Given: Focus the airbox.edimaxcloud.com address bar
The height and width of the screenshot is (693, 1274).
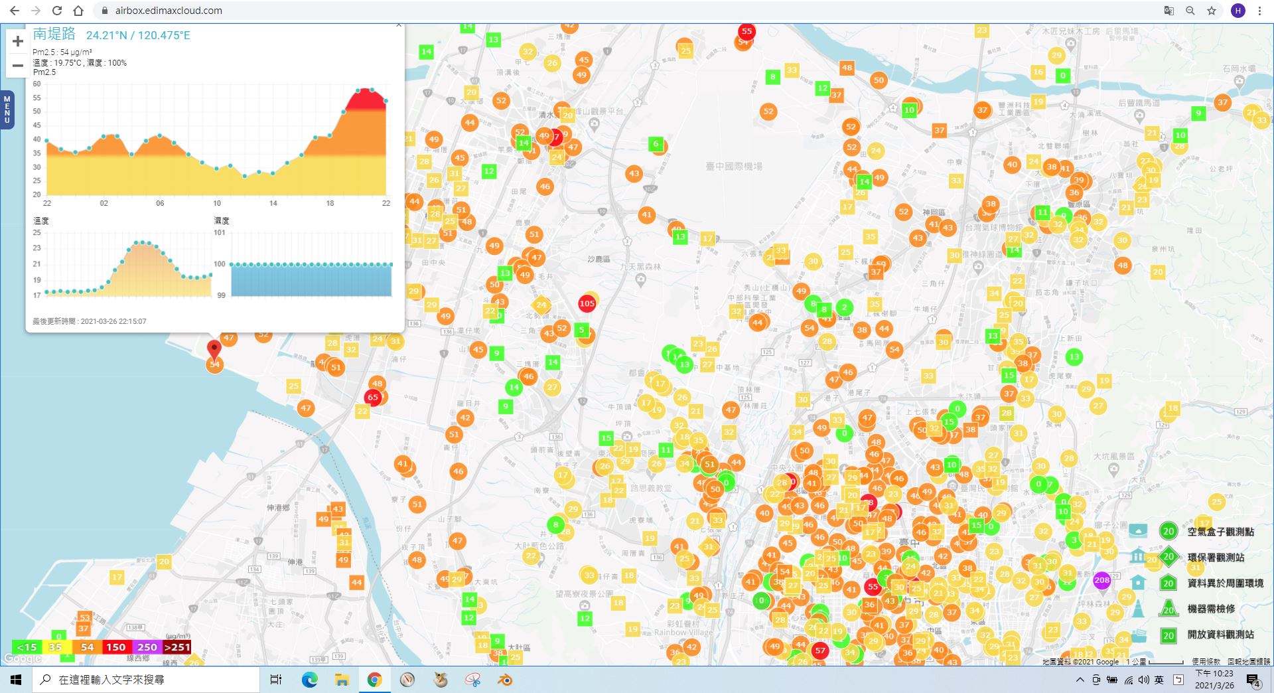Looking at the screenshot, I should pos(624,11).
